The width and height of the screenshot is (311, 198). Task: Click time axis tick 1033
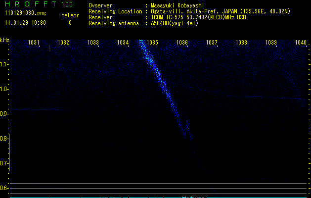point(93,42)
